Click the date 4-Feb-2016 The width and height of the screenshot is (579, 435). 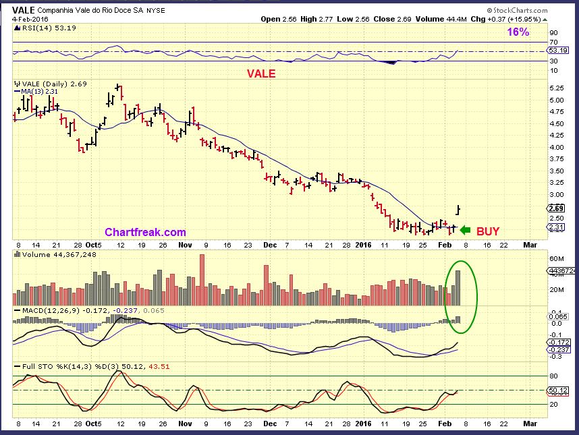[30, 19]
